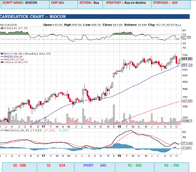Click the candlestick icon beside BIOCON.IN
This screenshot has height=172, width=196.
2,54
